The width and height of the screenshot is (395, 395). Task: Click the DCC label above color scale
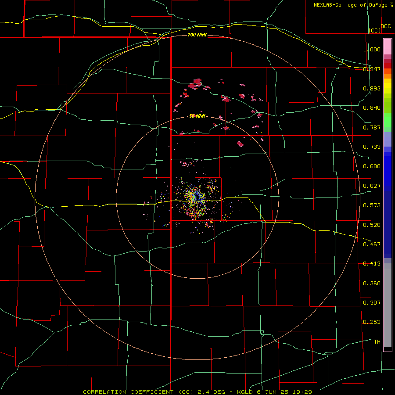click(385, 26)
